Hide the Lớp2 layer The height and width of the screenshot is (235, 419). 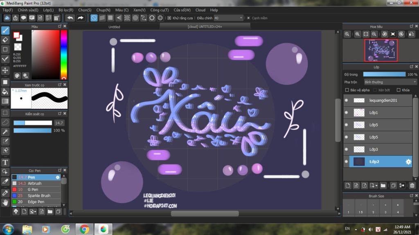[x=346, y=161]
